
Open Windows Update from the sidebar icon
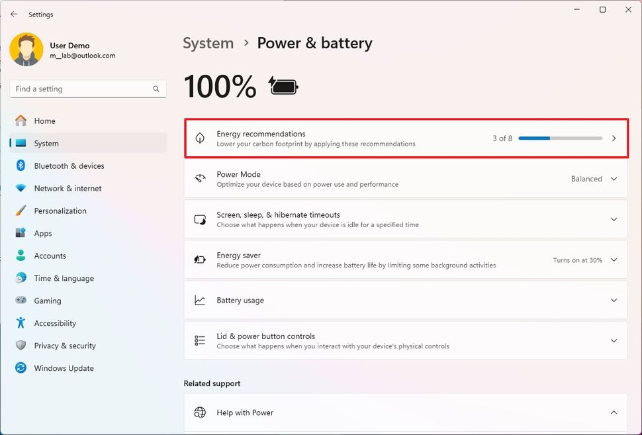21,368
